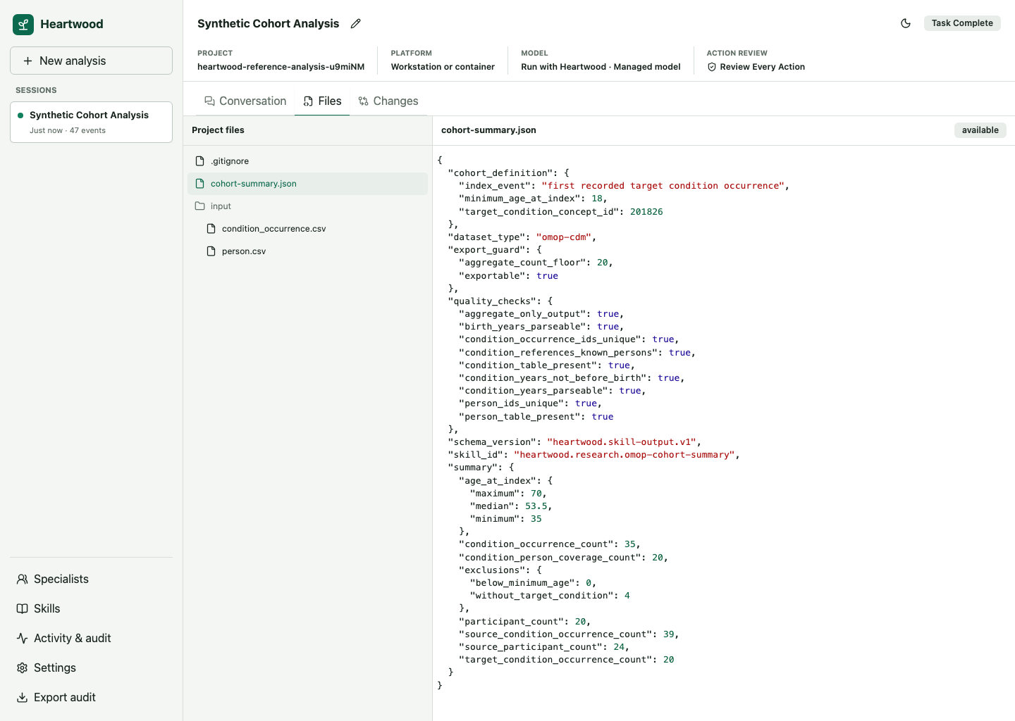
Task: Click the Export audit download icon
Action: pos(23,697)
